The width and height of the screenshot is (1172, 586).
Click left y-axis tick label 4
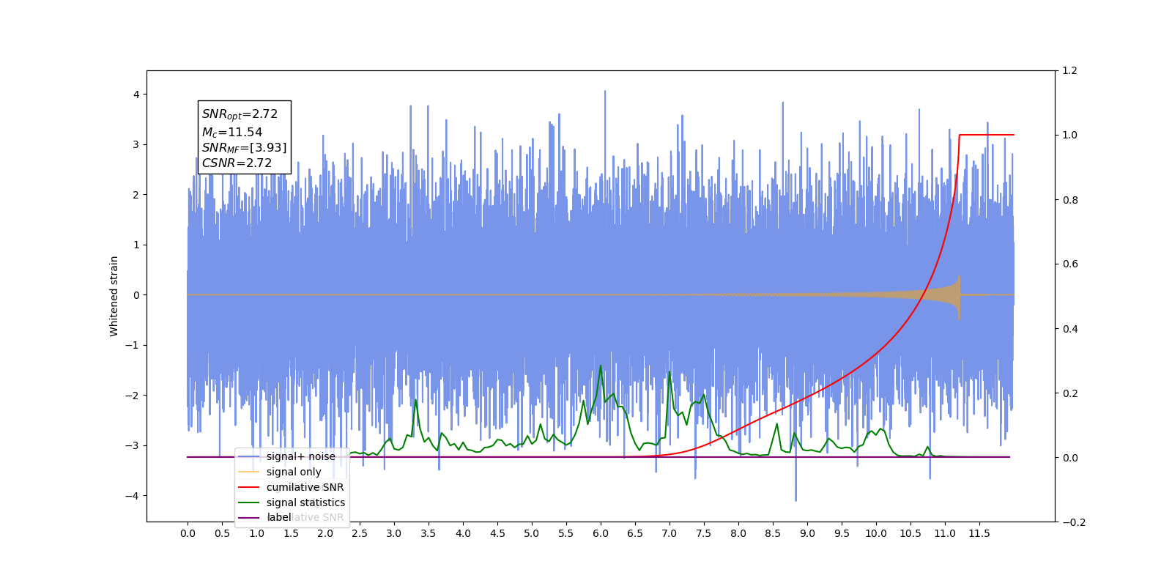(136, 94)
